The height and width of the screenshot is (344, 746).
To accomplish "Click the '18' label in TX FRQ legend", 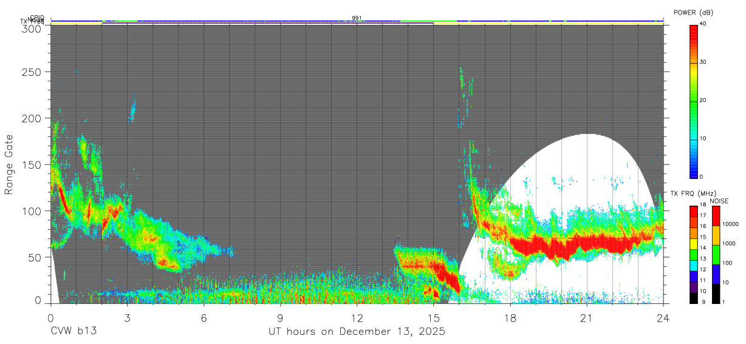I will [703, 204].
